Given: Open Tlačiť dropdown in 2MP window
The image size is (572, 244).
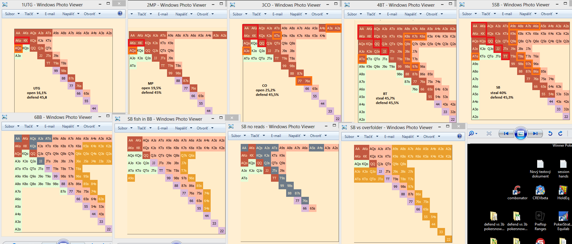Looking at the screenshot, I should pyautogui.click(x=144, y=14).
